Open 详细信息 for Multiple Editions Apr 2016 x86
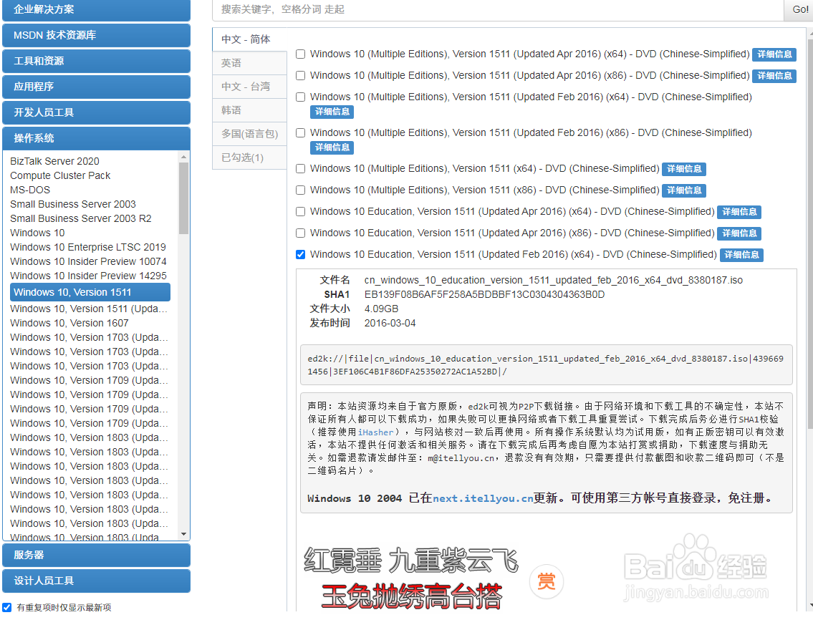Viewport: 813px width, 620px height. [x=774, y=76]
